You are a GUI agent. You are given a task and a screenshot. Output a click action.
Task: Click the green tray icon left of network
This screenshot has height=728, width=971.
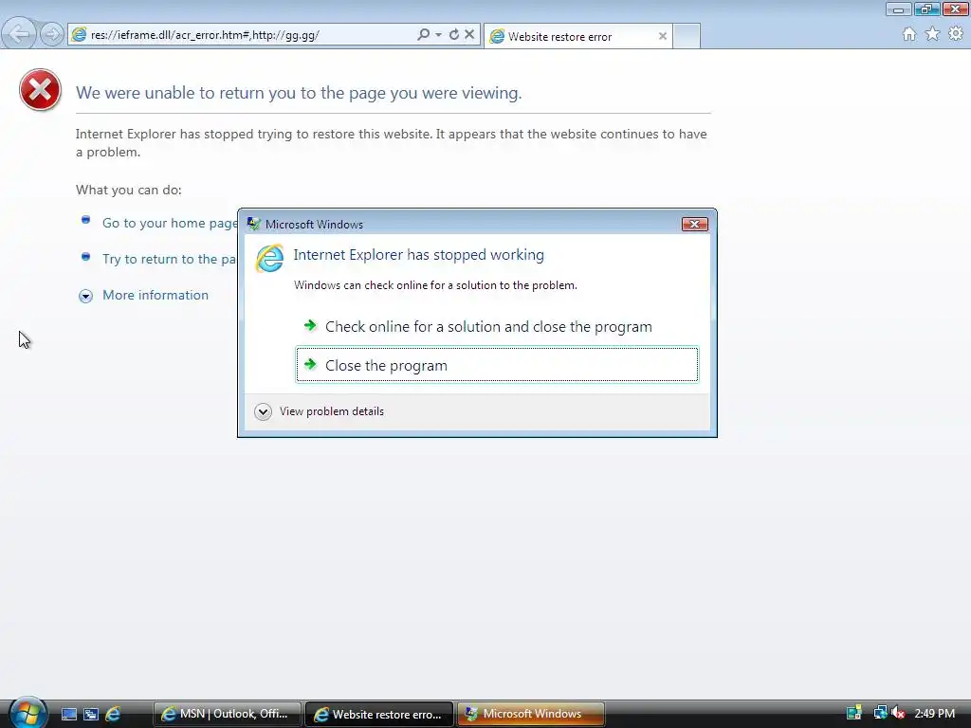854,713
